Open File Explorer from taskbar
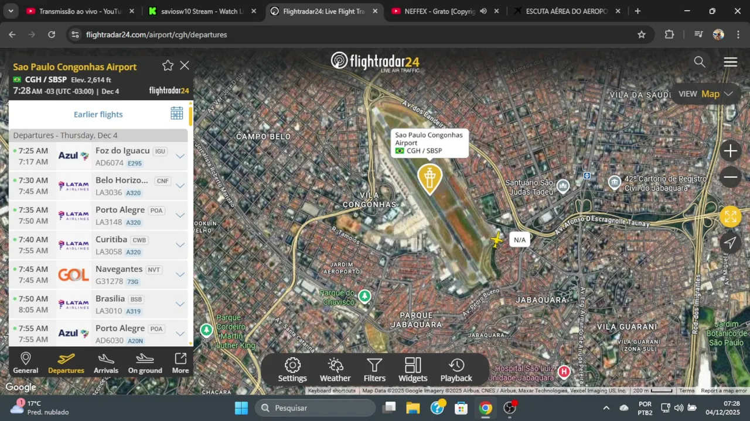 pos(413,408)
